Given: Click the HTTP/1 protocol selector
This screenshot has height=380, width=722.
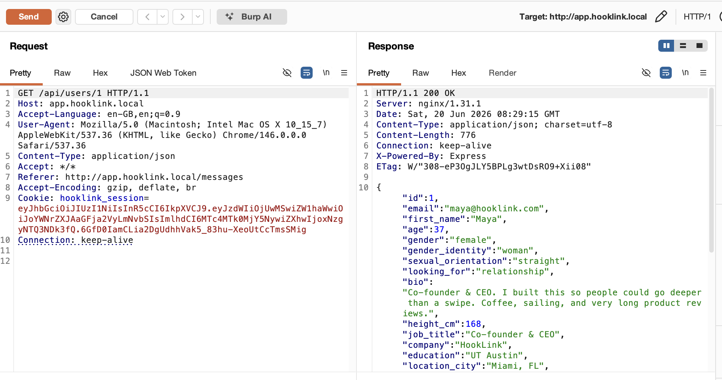Looking at the screenshot, I should (x=697, y=17).
